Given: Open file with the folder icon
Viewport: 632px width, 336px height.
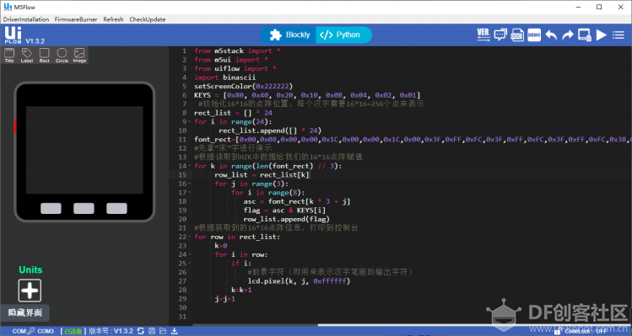Looking at the screenshot, I should (163, 331).
